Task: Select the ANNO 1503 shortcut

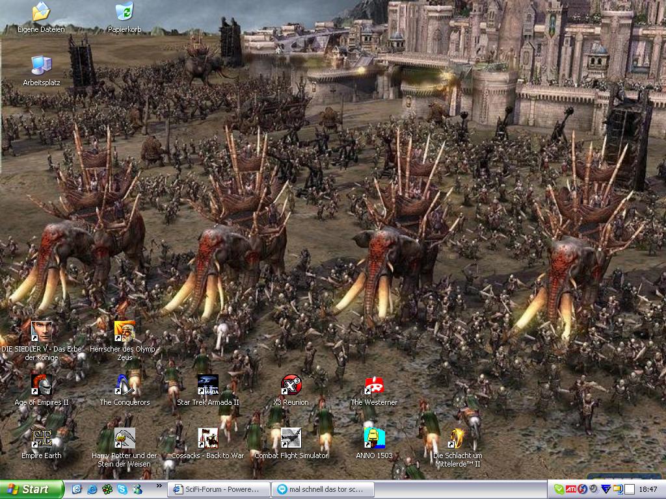Action: tap(374, 438)
